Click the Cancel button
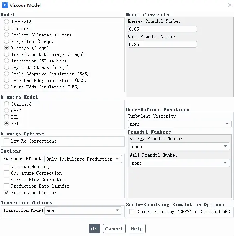The width and height of the screenshot is (234, 236). point(114,228)
